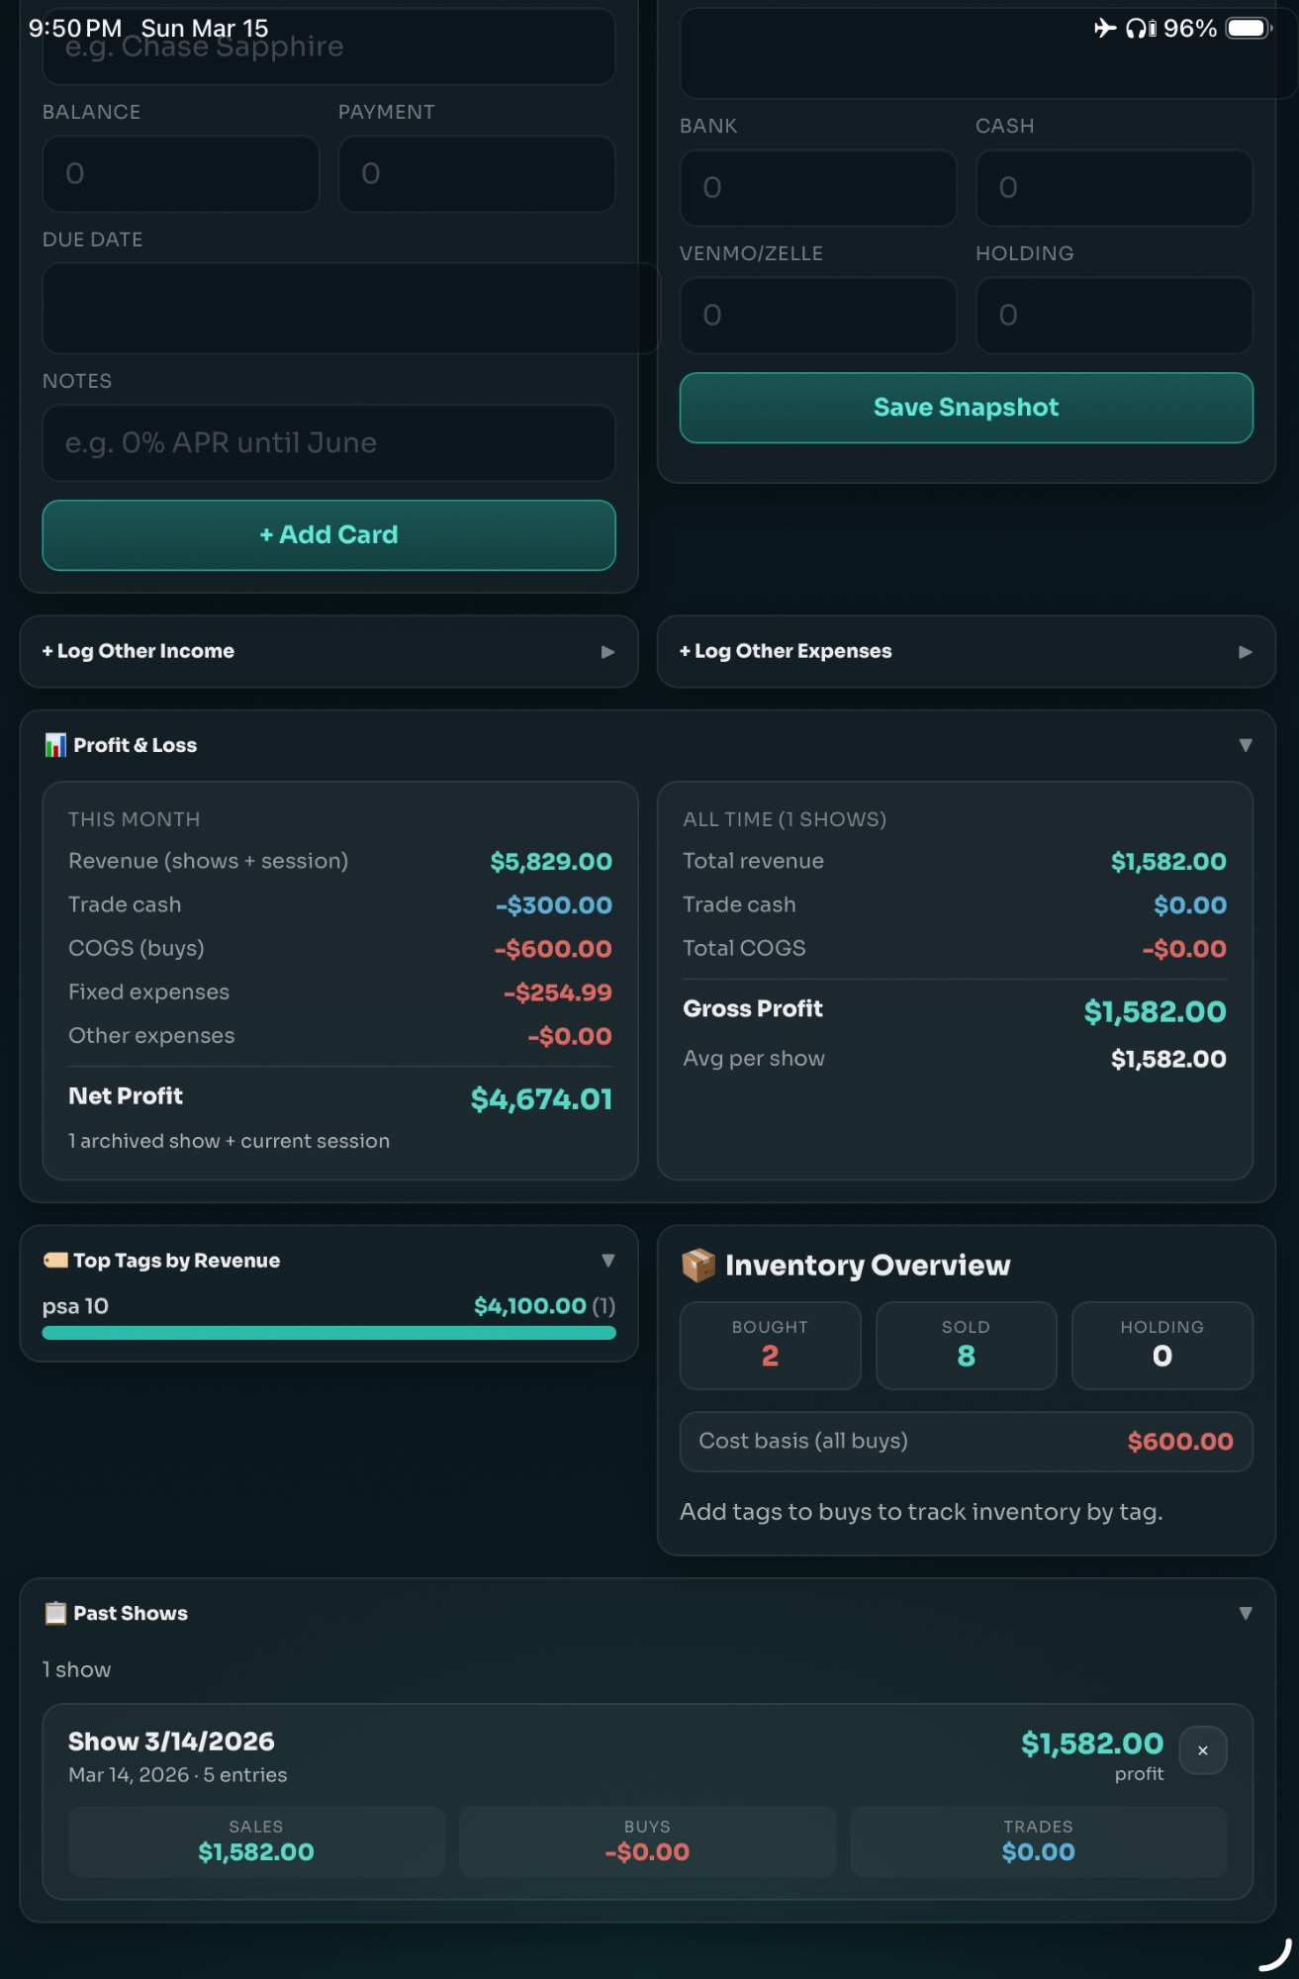Click 'Mar 14, 2026 · 5 entries' subtitle
The height and width of the screenshot is (1979, 1299).
(x=178, y=1775)
